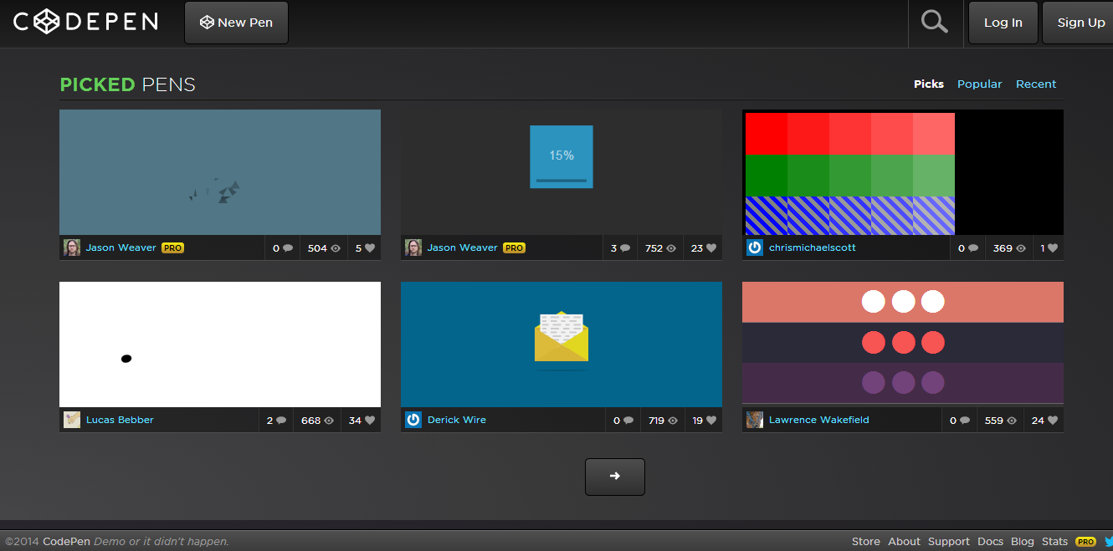Heart Lawrence Wakefield's pen with 24 likes
1113x551 pixels.
1044,421
